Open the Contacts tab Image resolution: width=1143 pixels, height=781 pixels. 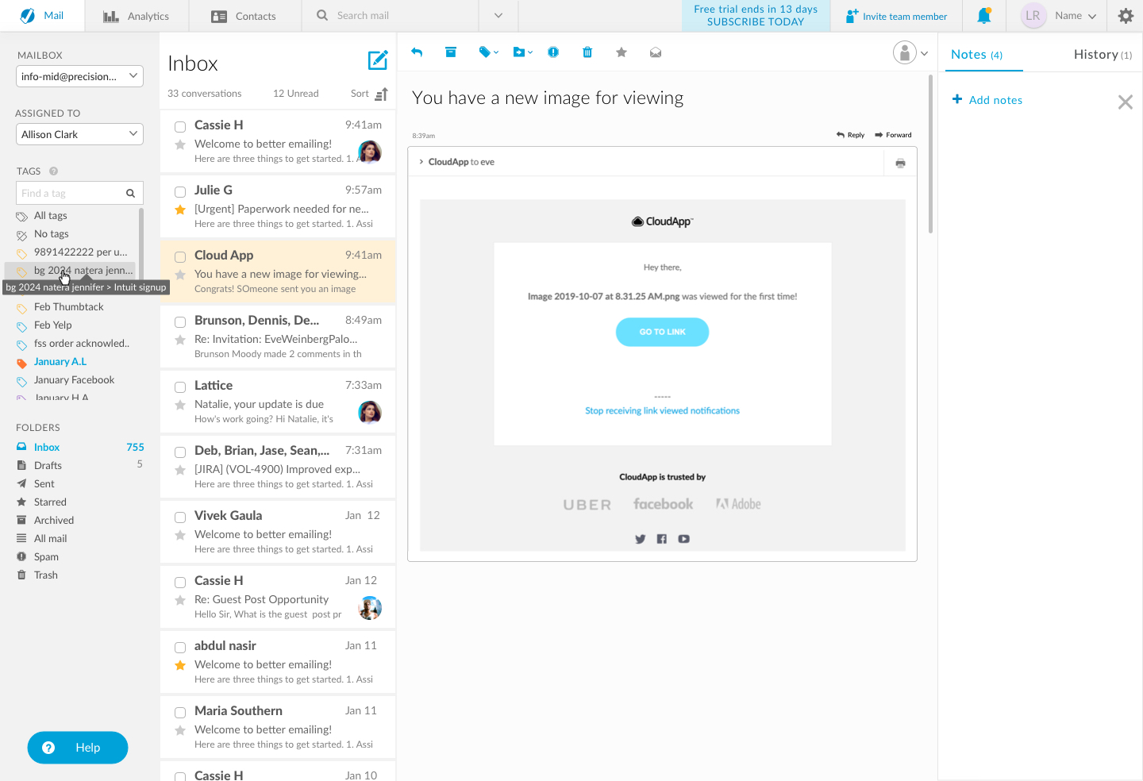point(244,16)
